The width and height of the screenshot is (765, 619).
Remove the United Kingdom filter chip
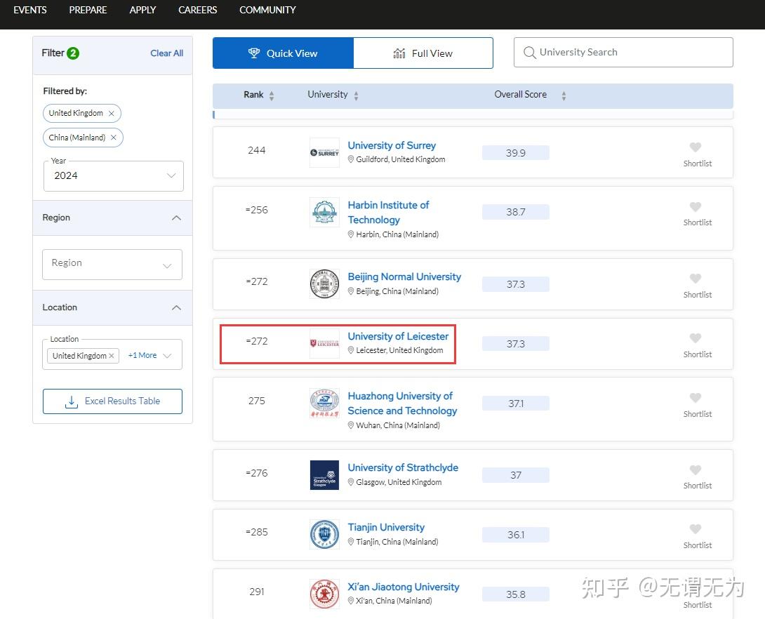click(111, 113)
